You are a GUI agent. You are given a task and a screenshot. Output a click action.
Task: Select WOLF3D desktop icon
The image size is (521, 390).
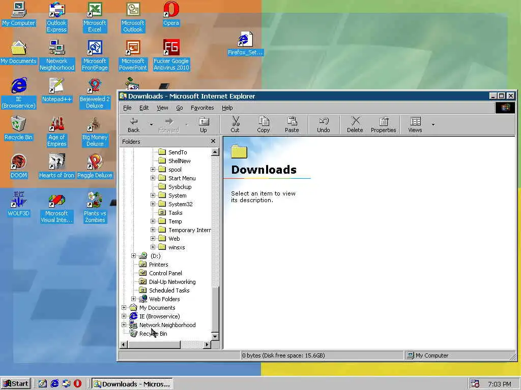(19, 204)
